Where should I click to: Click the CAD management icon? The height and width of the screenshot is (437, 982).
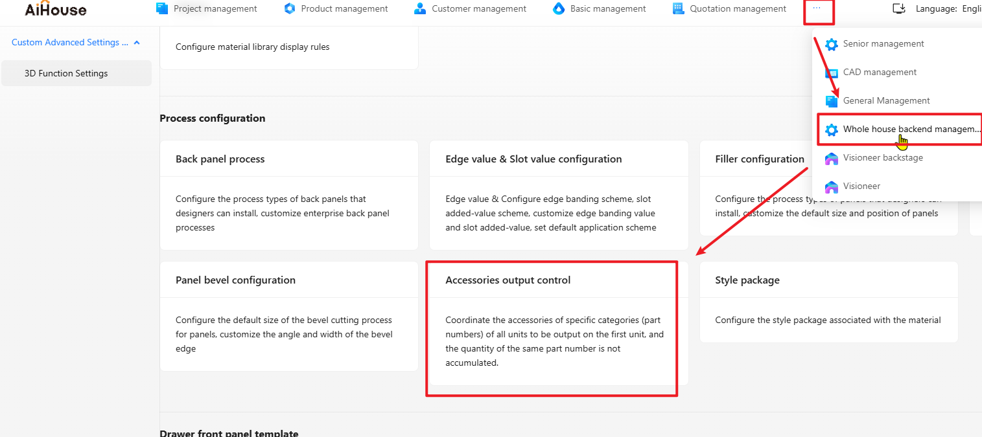pyautogui.click(x=831, y=73)
